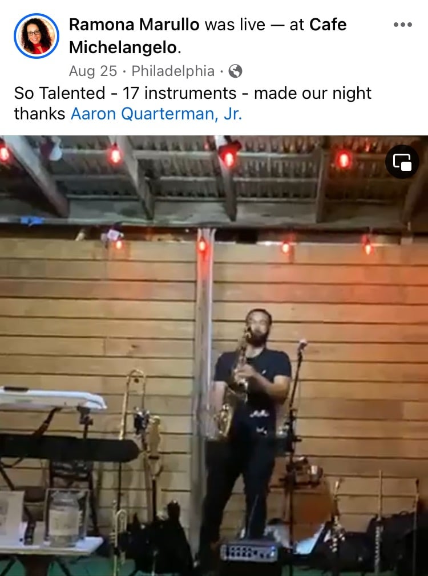Screen dimensions: 428x576
Task: Play the live video of the saxophonist
Action: pyautogui.click(x=214, y=355)
